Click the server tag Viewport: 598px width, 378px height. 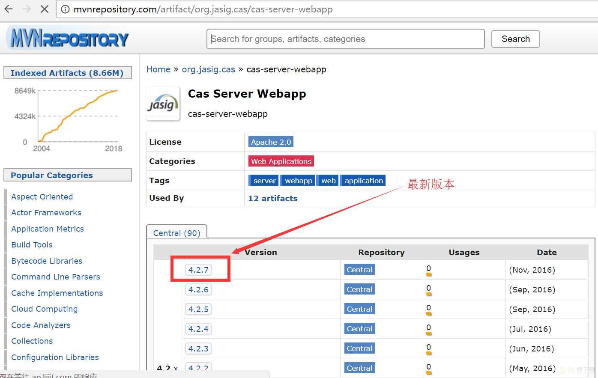click(x=264, y=181)
